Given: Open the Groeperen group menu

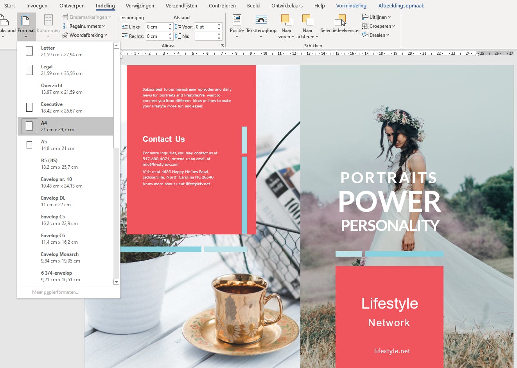Looking at the screenshot, I should 379,26.
